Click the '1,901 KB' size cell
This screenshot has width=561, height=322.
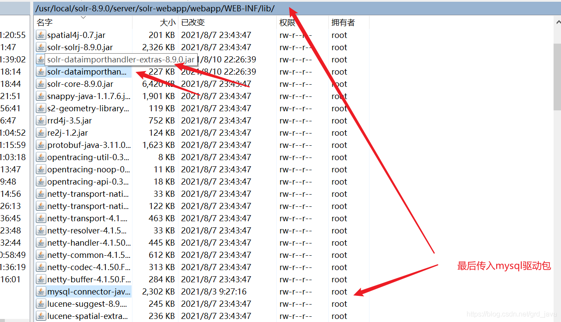tap(158, 96)
